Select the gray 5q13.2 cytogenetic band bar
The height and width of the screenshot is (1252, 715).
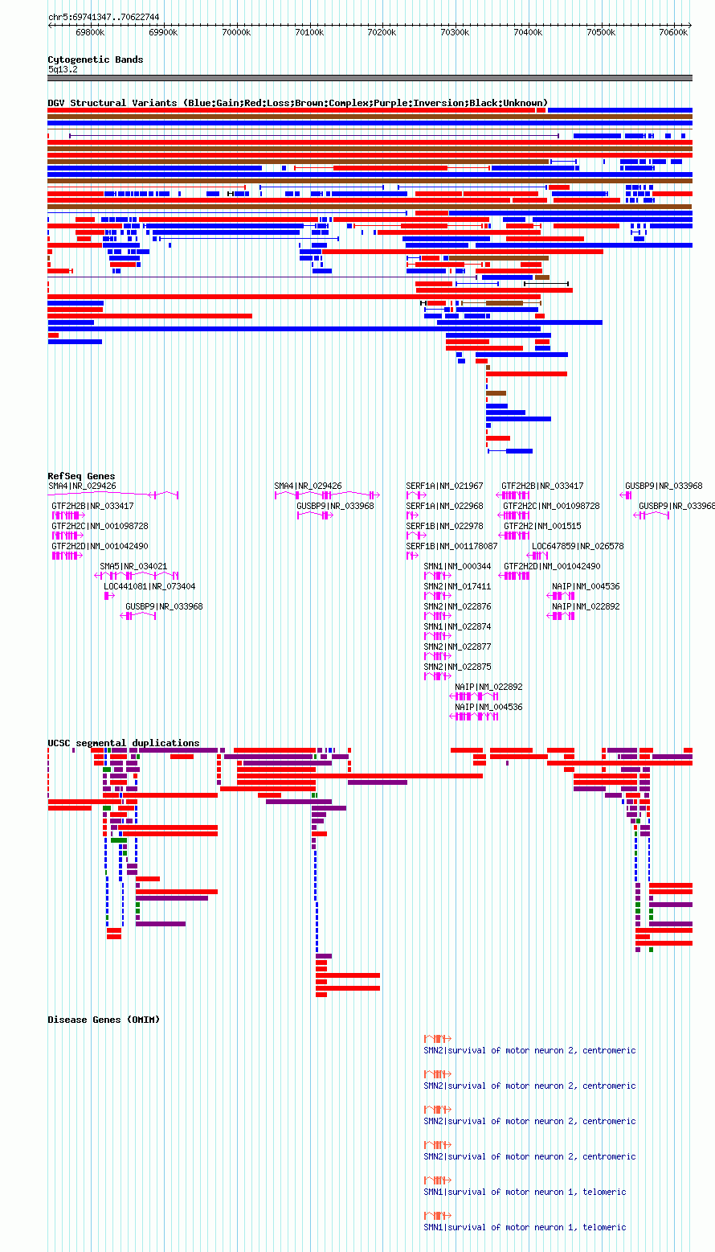click(370, 78)
